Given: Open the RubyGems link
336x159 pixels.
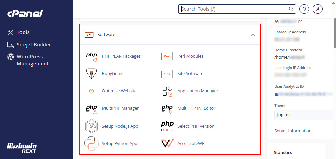Looking at the screenshot, I should pyautogui.click(x=113, y=74).
